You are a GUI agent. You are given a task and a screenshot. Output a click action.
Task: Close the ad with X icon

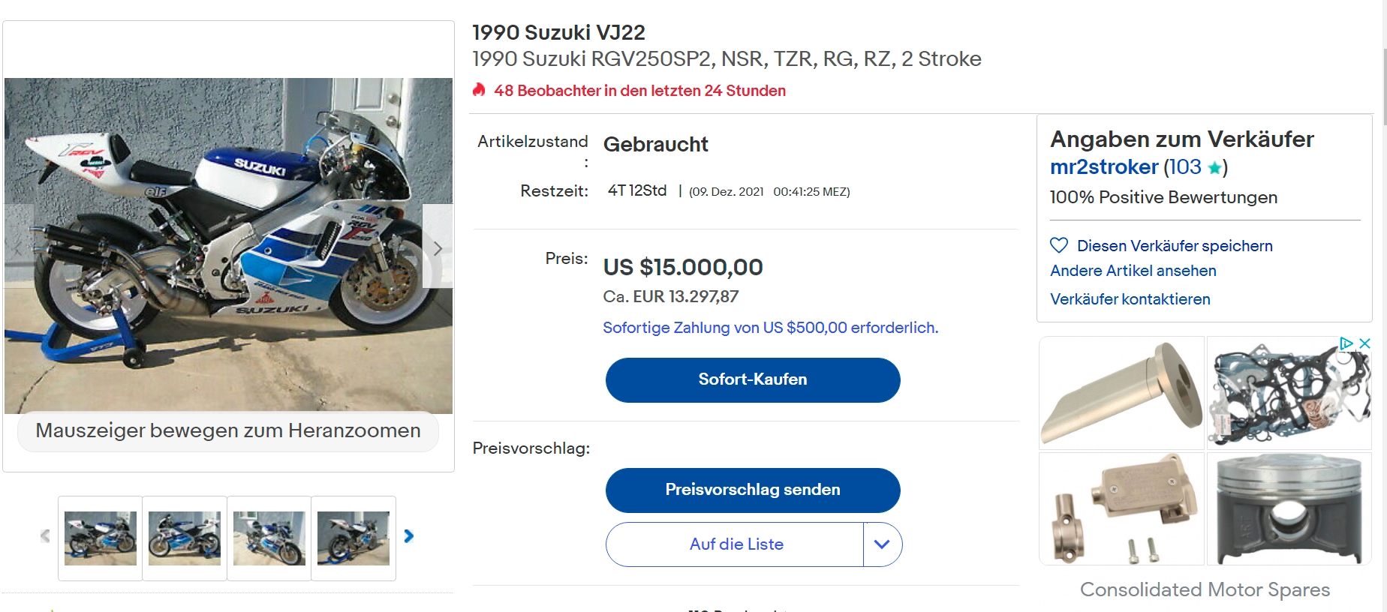click(1365, 343)
